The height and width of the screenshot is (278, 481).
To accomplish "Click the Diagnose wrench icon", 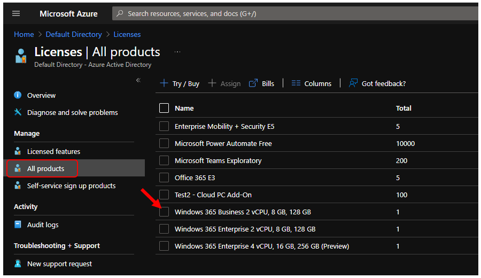I will (x=18, y=112).
